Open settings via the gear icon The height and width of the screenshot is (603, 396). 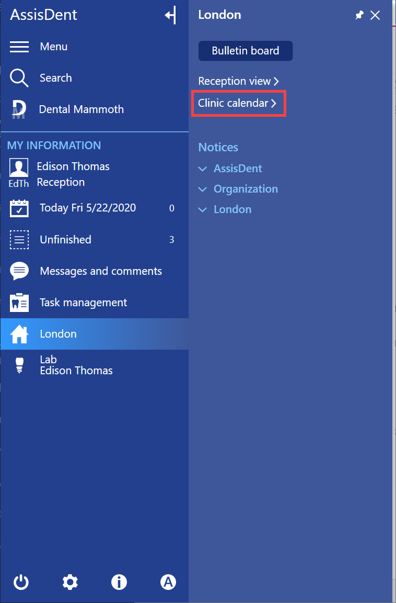point(70,582)
